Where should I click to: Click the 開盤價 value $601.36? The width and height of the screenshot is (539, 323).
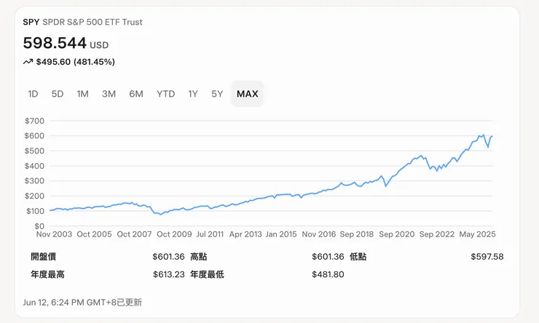click(168, 256)
